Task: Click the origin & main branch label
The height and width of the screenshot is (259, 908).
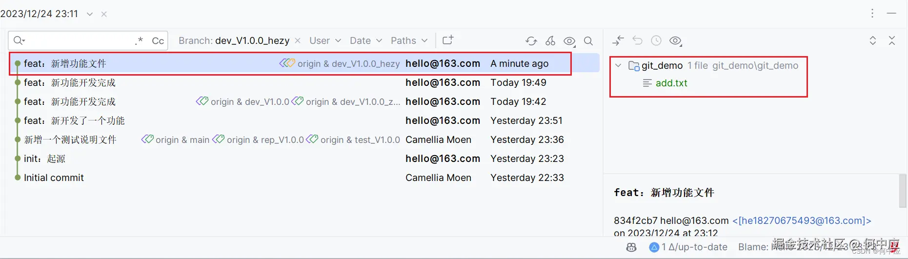Action: 182,139
